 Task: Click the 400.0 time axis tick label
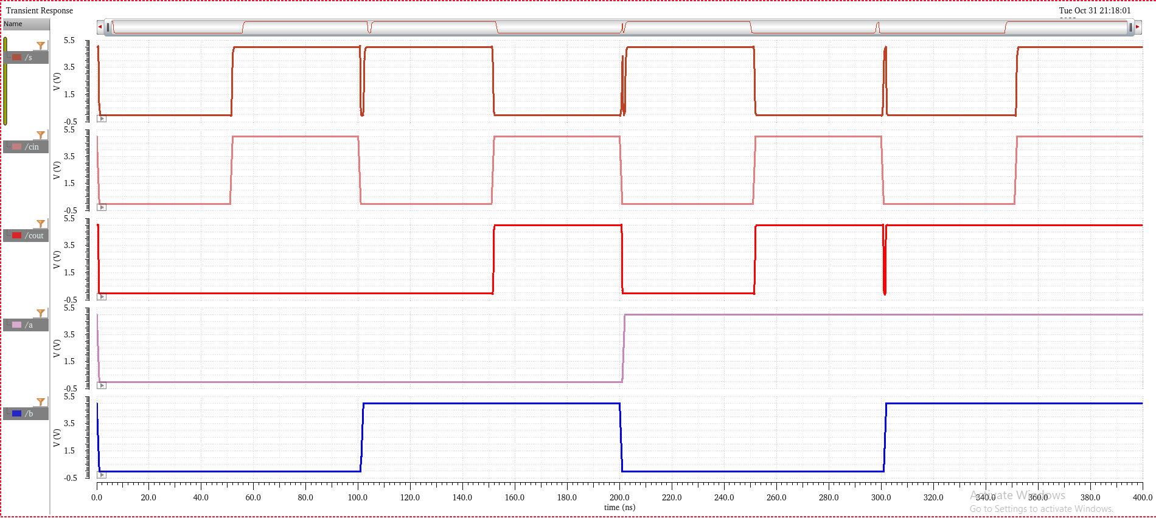point(1143,497)
